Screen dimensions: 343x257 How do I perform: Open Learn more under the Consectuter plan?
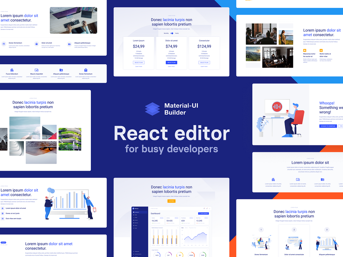click(x=204, y=67)
